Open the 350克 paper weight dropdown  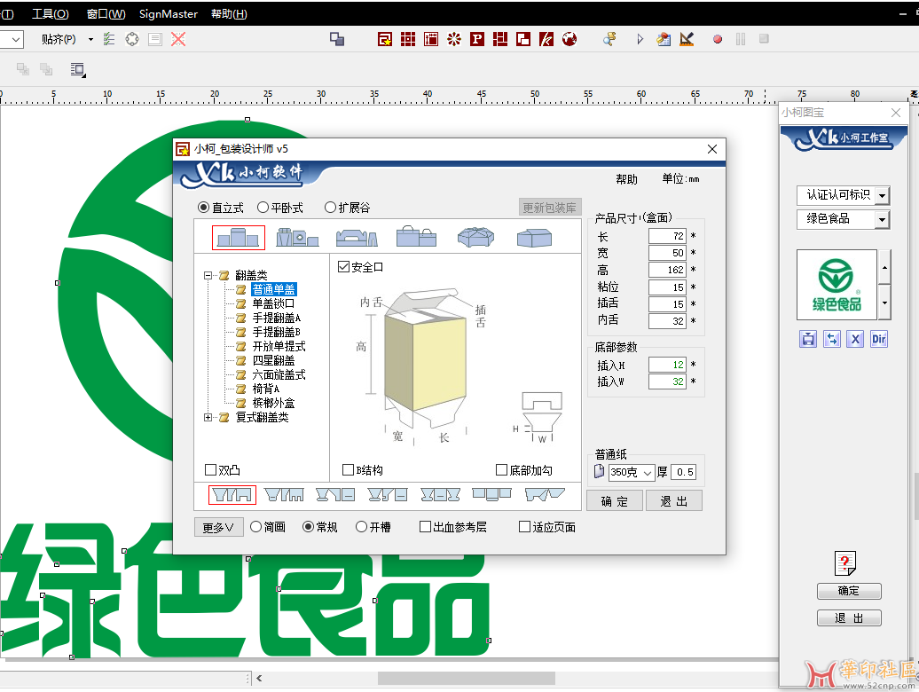(647, 472)
